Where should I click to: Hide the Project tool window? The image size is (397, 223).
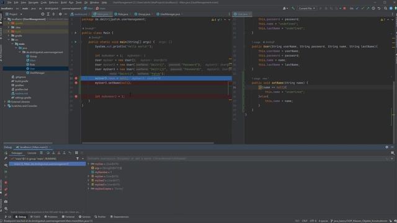pos(66,14)
